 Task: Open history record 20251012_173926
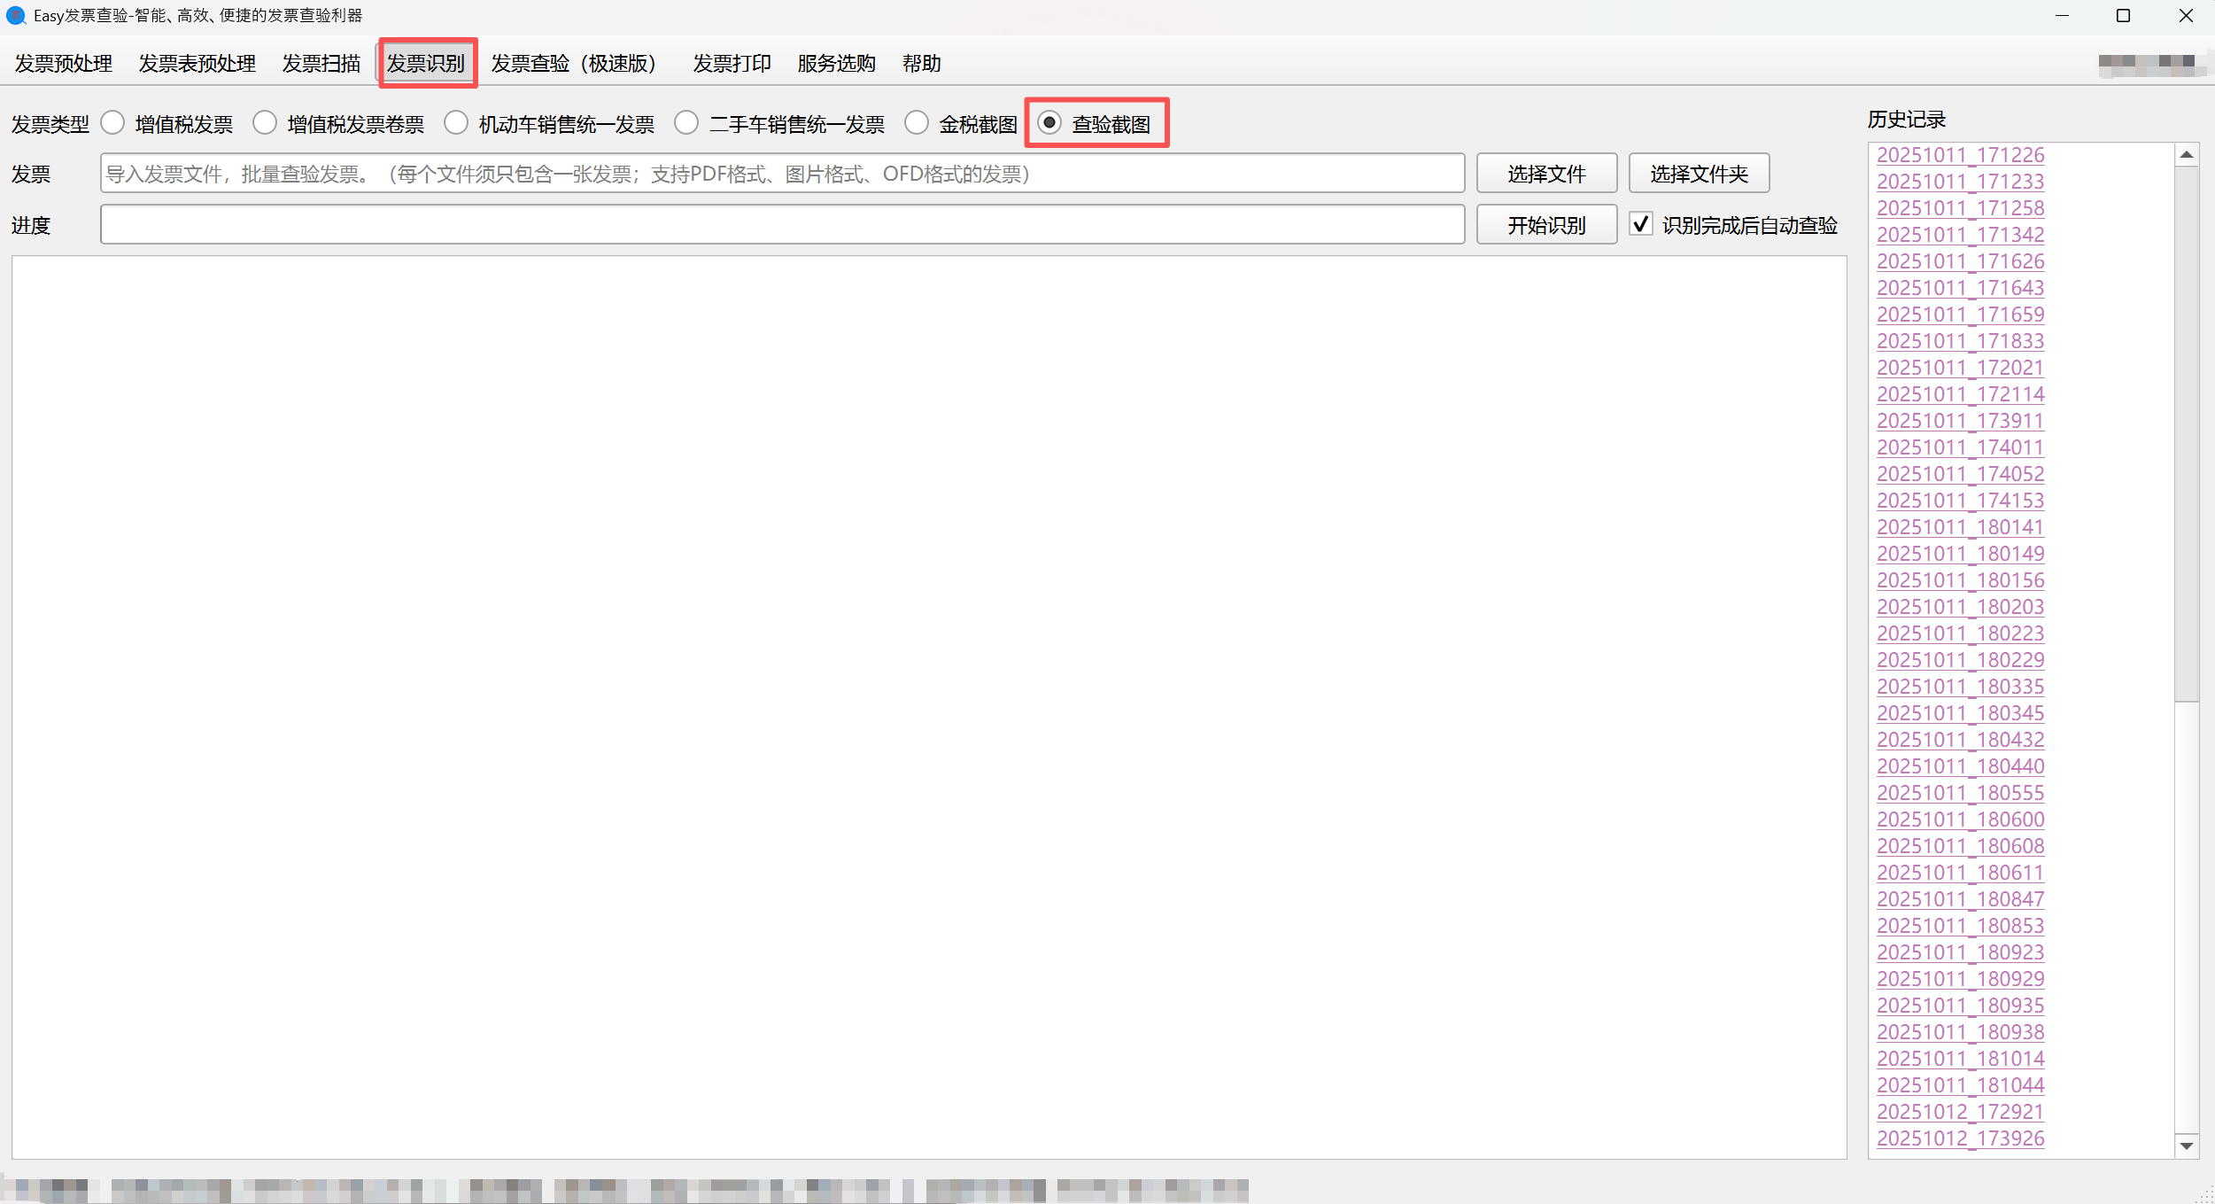point(1959,1138)
